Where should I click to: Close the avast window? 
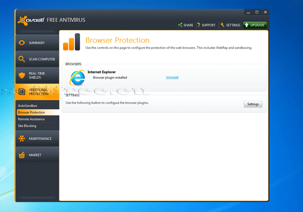266,12
